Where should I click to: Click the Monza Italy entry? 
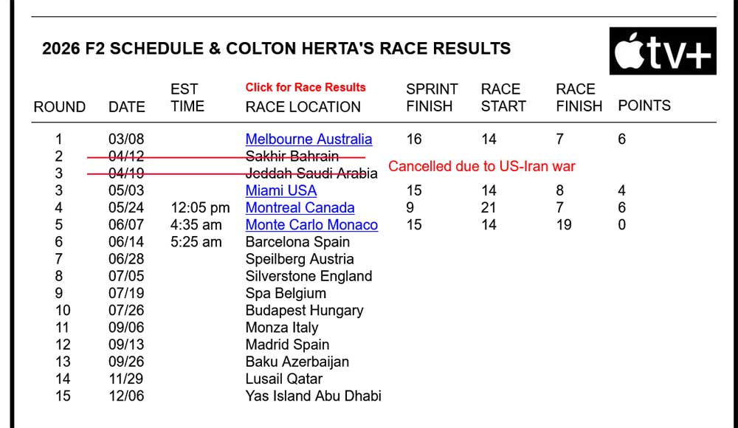click(282, 327)
